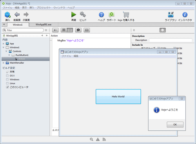Collapse the Window1 tree node

tap(4, 48)
